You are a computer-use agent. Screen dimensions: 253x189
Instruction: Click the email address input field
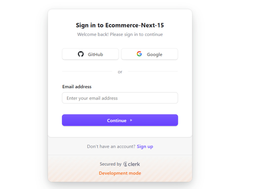pos(120,98)
